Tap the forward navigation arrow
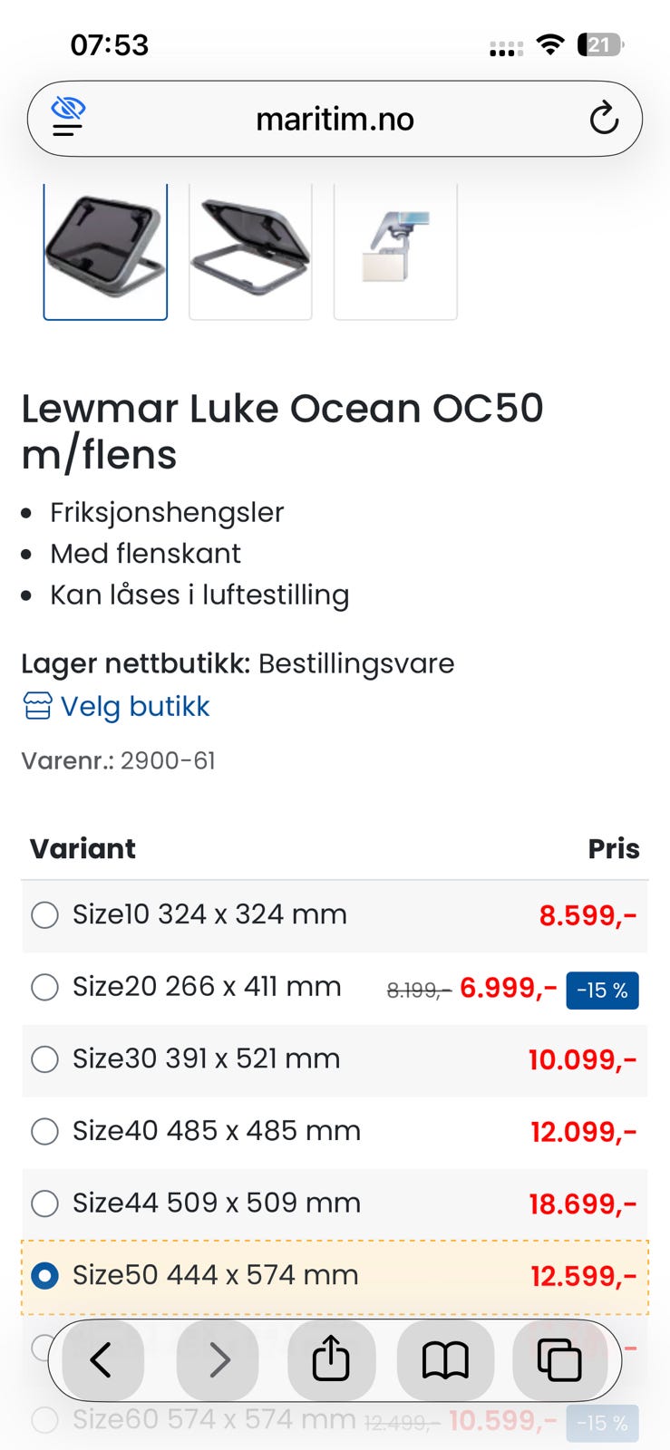This screenshot has height=1450, width=670. (218, 1360)
